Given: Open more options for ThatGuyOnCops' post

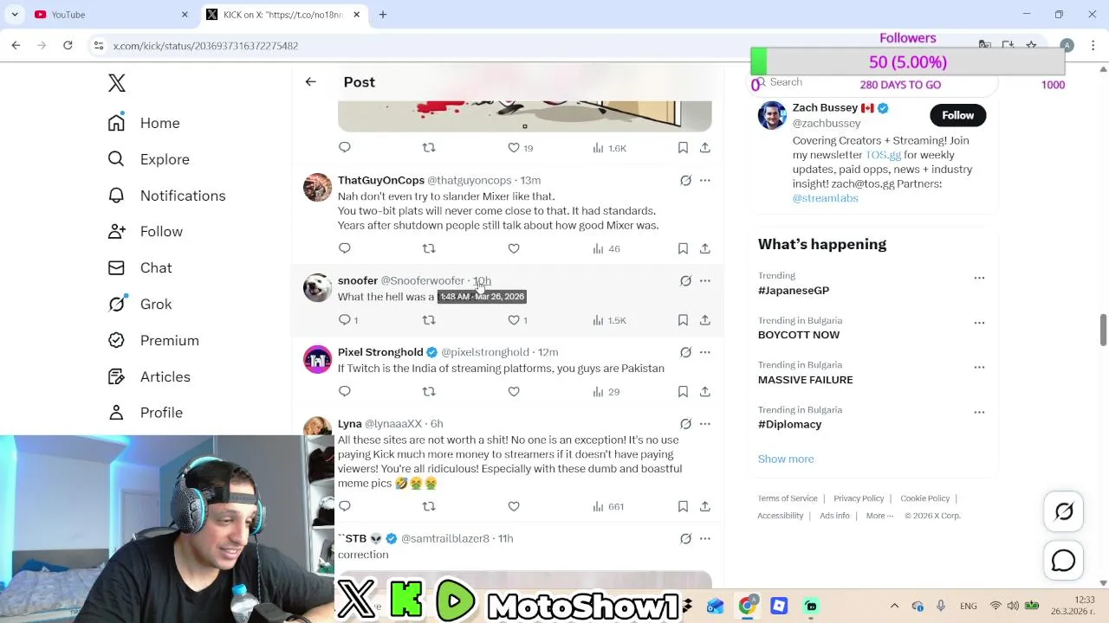Looking at the screenshot, I should [705, 181].
